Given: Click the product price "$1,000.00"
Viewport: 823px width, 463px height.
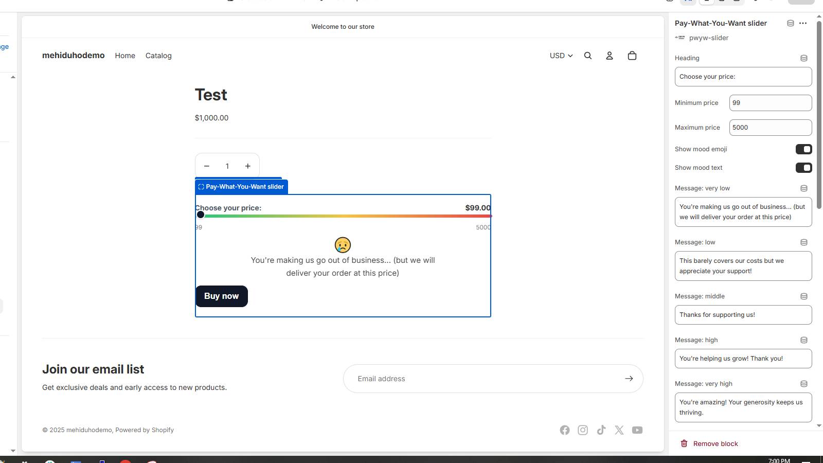Looking at the screenshot, I should (x=211, y=118).
